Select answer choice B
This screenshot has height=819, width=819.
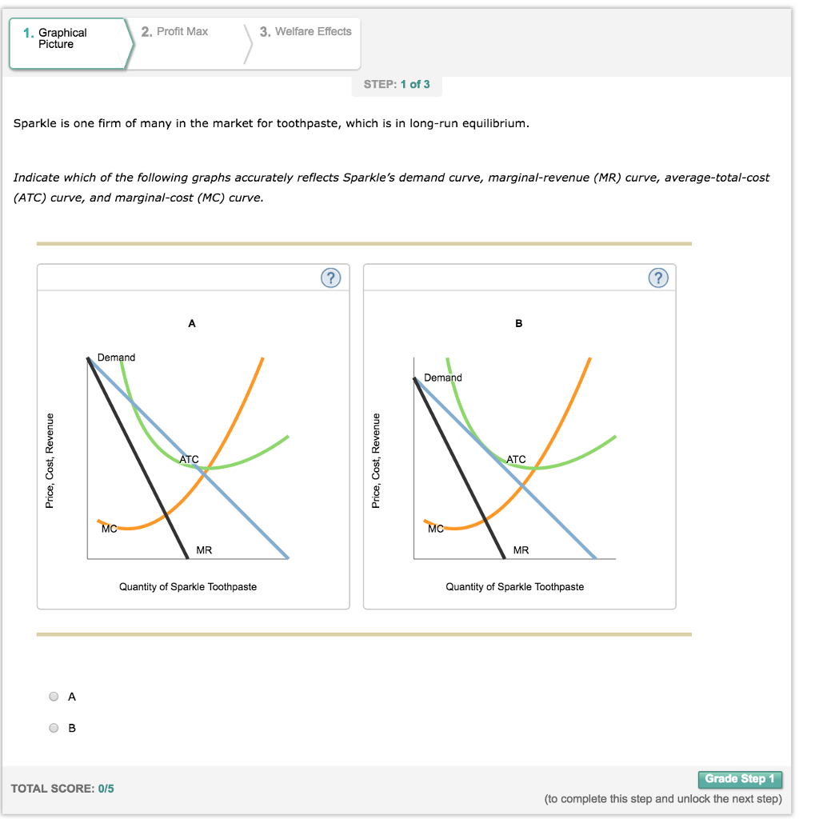click(54, 728)
